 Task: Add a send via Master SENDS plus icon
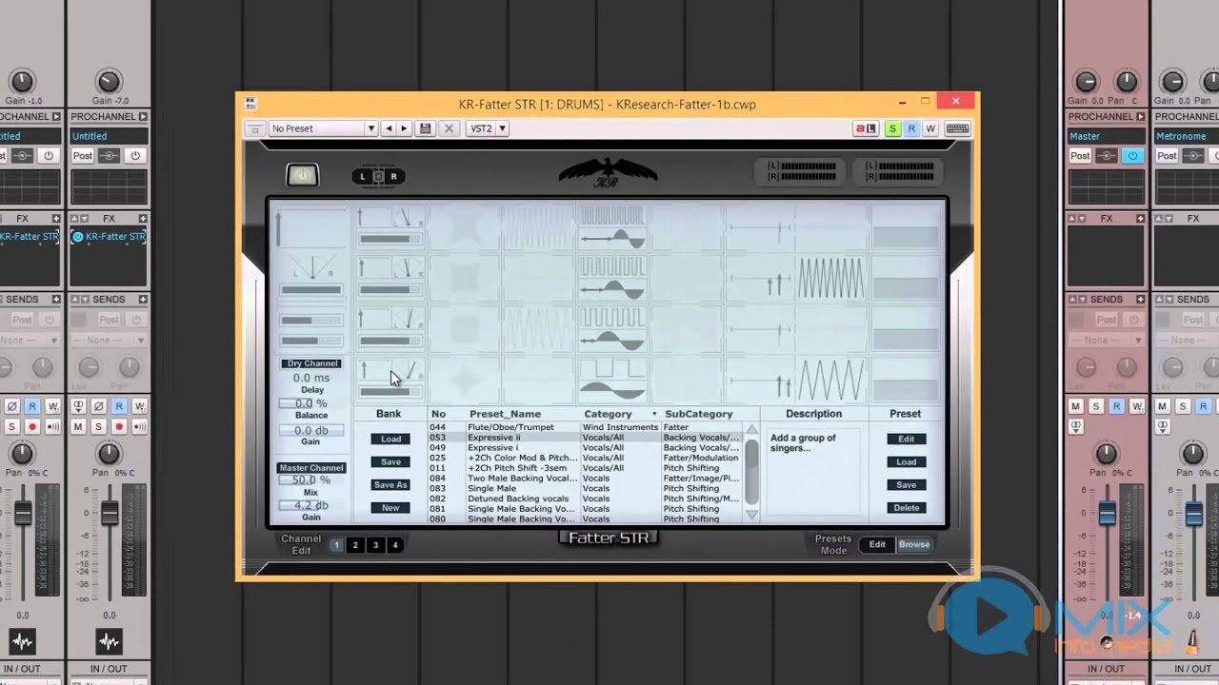[1140, 299]
